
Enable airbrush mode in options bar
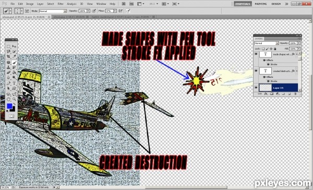[x=121, y=11]
